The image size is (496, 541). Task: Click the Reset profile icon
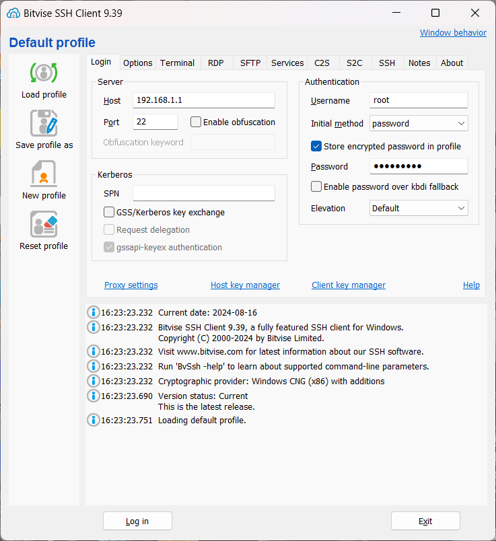[x=44, y=224]
